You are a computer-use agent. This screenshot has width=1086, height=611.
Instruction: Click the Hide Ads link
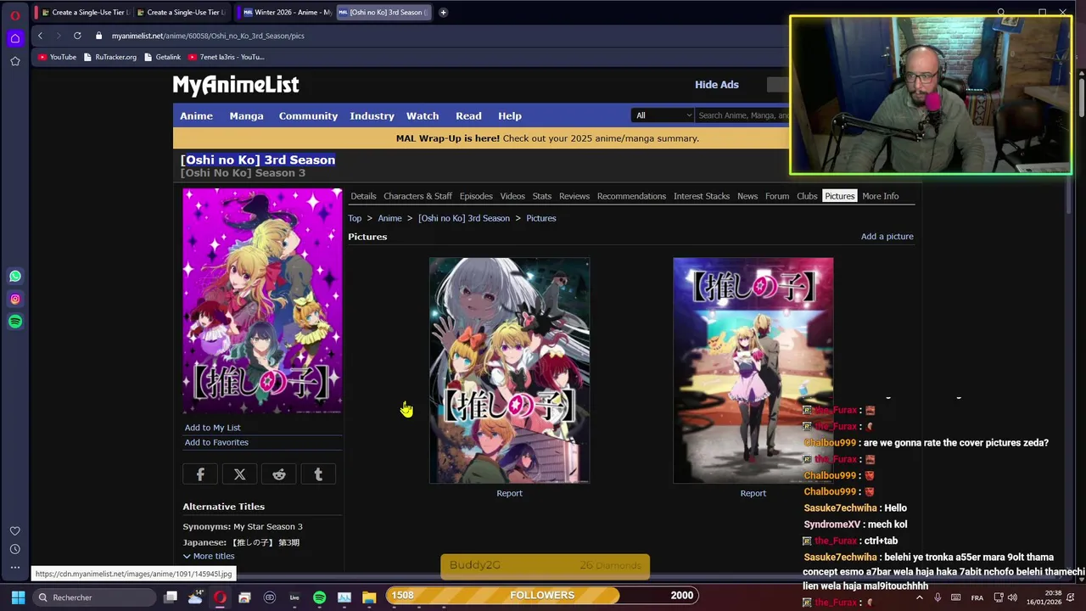717,85
